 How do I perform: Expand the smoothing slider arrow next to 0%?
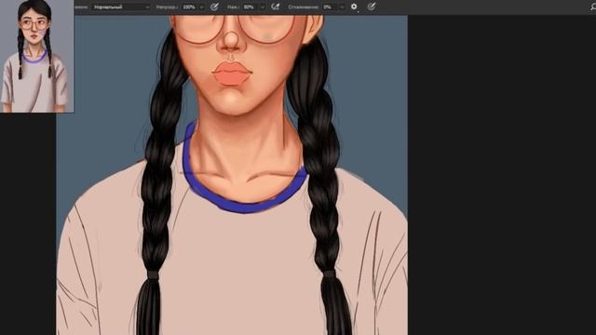(342, 7)
